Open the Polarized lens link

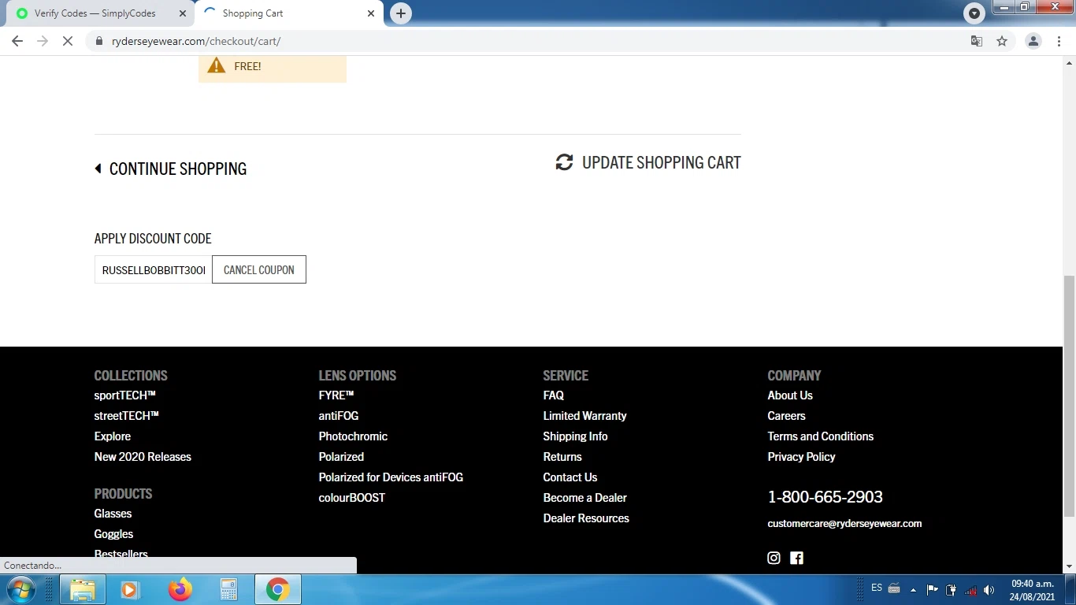tap(341, 457)
